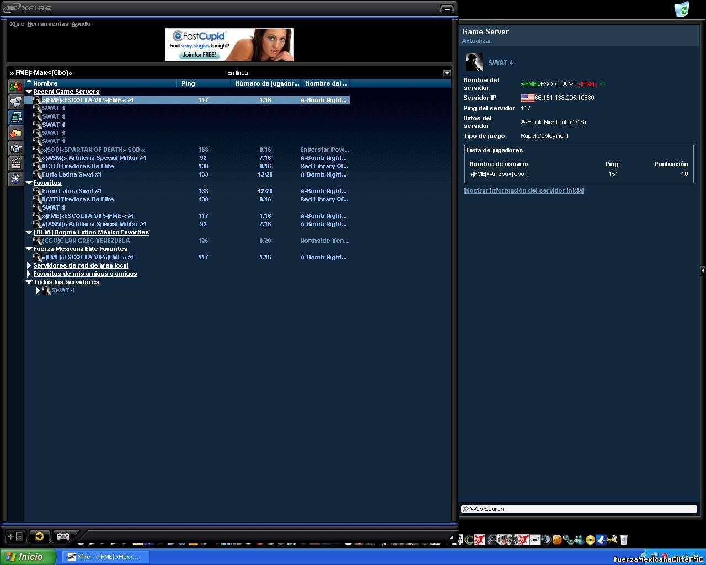Minimize the Xfire window
The height and width of the screenshot is (565, 706).
click(x=447, y=9)
